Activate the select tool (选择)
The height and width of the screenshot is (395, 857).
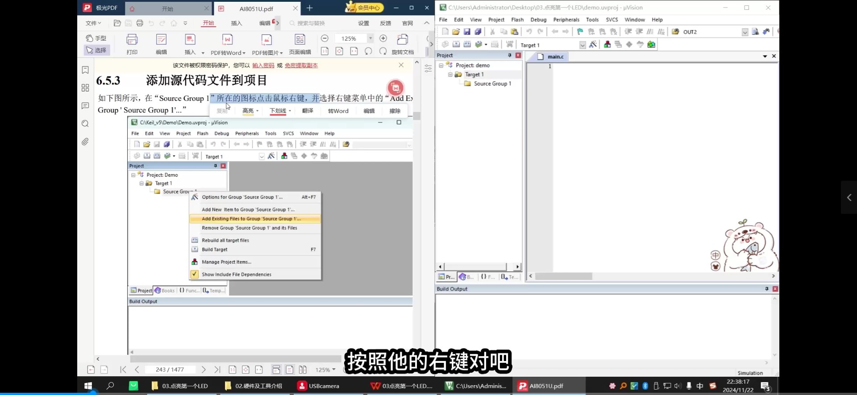click(x=96, y=50)
